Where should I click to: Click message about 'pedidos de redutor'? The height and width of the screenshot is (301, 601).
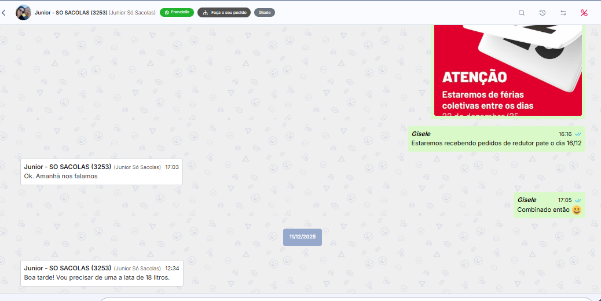pyautogui.click(x=496, y=143)
